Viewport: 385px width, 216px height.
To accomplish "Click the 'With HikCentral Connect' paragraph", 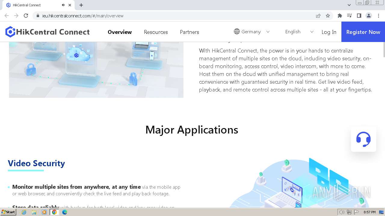I will [285, 70].
